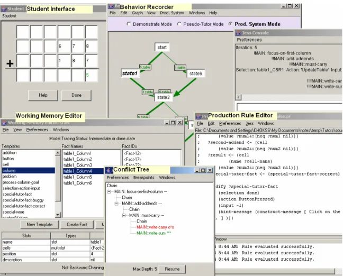Open Behavior Recorder File menu
This screenshot has height=276, width=343.
[x=113, y=13]
